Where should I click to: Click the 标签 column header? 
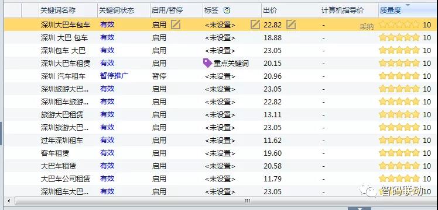pos(211,10)
